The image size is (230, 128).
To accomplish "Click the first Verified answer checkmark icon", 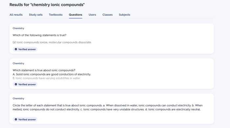I will (x=16, y=49).
